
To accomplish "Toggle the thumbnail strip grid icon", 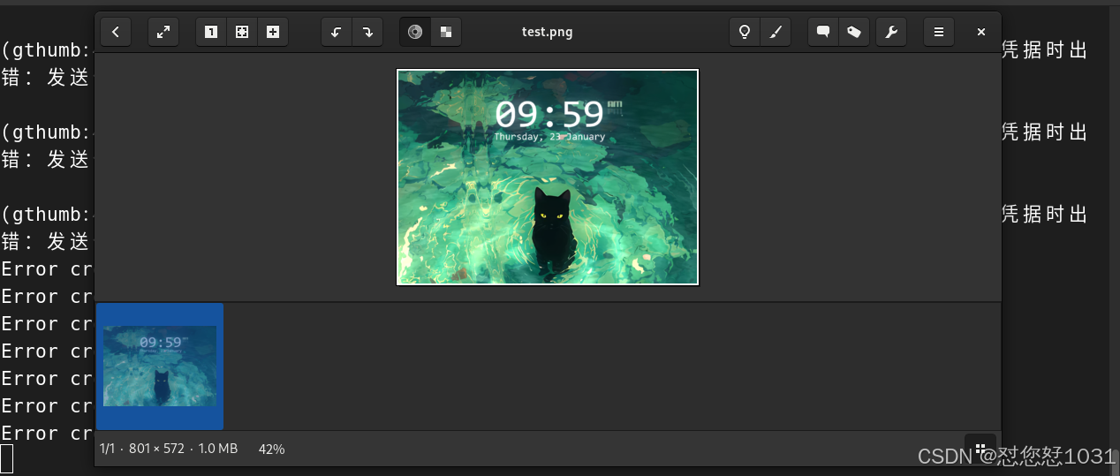I will pyautogui.click(x=980, y=448).
